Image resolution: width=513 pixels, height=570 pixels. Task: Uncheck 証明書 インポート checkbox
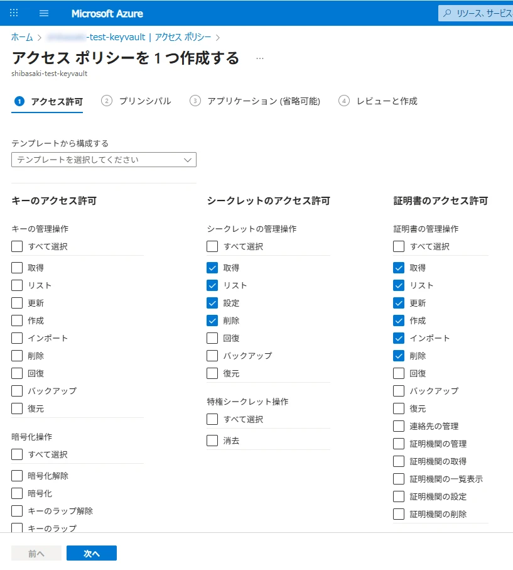[x=399, y=338]
